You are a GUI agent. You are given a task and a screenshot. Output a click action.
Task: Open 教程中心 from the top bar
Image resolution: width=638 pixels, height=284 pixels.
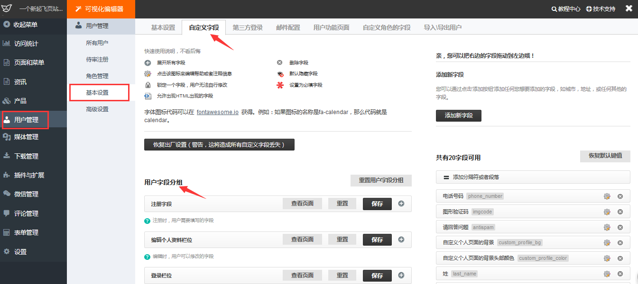click(566, 9)
